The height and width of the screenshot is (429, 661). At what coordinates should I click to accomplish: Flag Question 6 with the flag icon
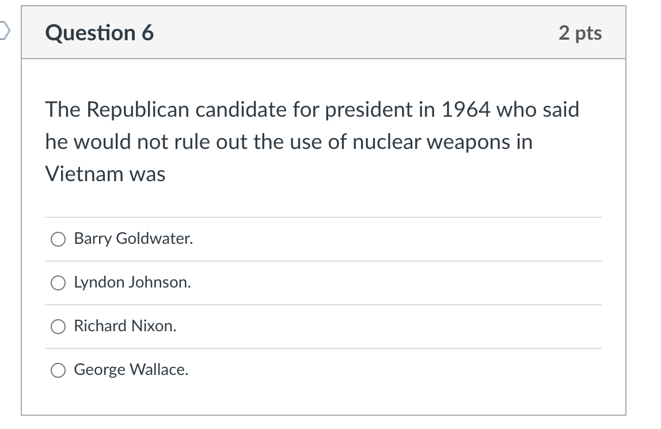coord(4,30)
